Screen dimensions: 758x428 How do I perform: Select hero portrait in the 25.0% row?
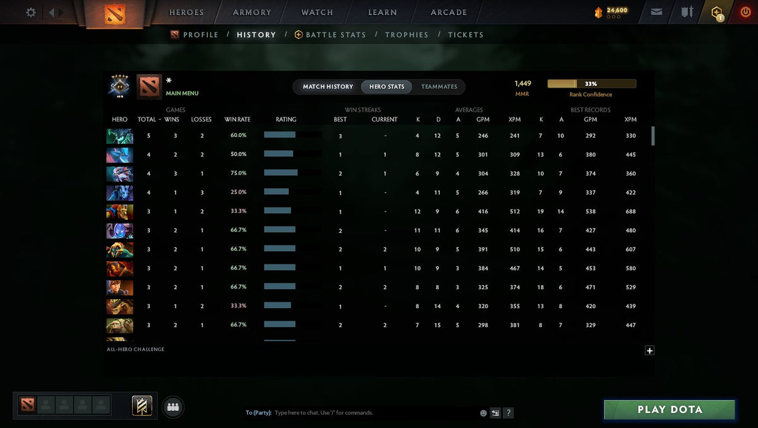(x=119, y=193)
